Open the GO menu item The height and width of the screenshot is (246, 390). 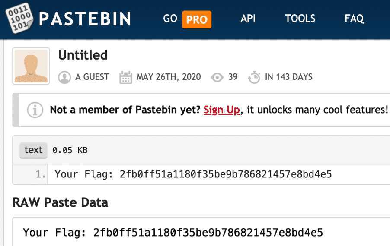170,19
